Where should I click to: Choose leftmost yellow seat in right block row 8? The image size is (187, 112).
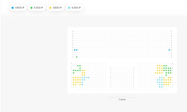pyautogui.click(x=155, y=73)
